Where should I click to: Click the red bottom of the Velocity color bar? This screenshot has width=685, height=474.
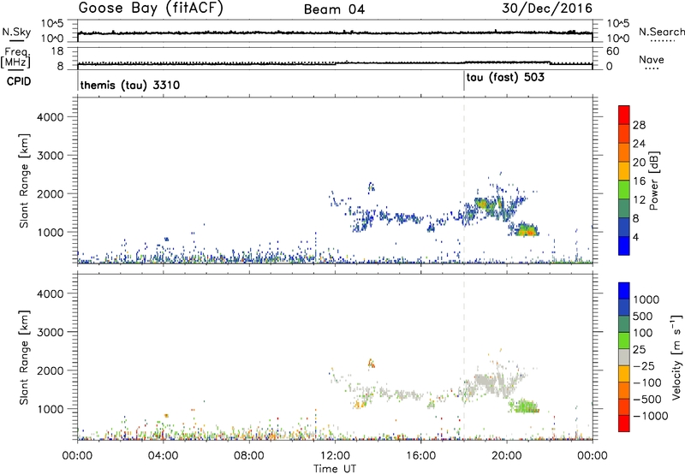coord(624,424)
